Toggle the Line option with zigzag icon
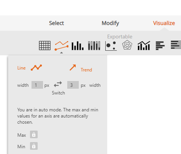Viewport: 181px width, 154px height. [30, 68]
